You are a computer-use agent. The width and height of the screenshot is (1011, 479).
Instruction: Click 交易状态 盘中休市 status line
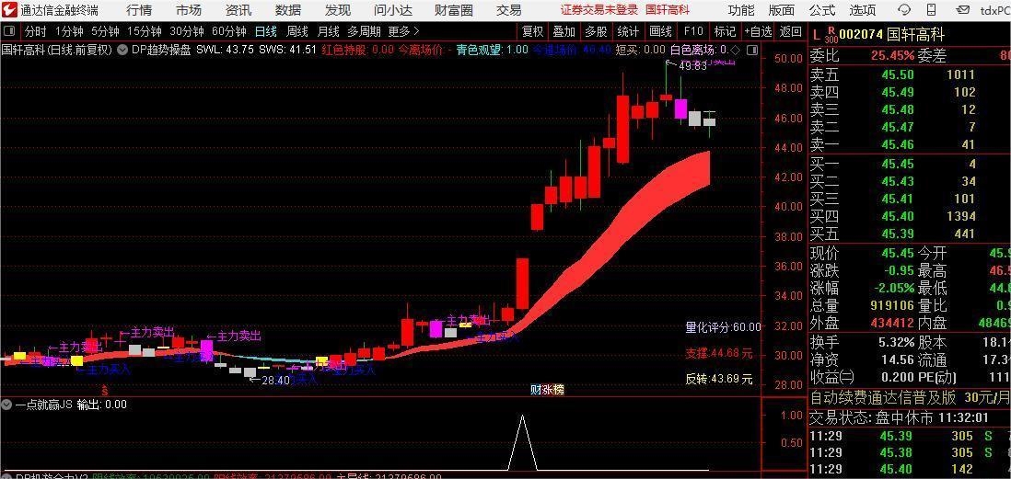pos(899,417)
